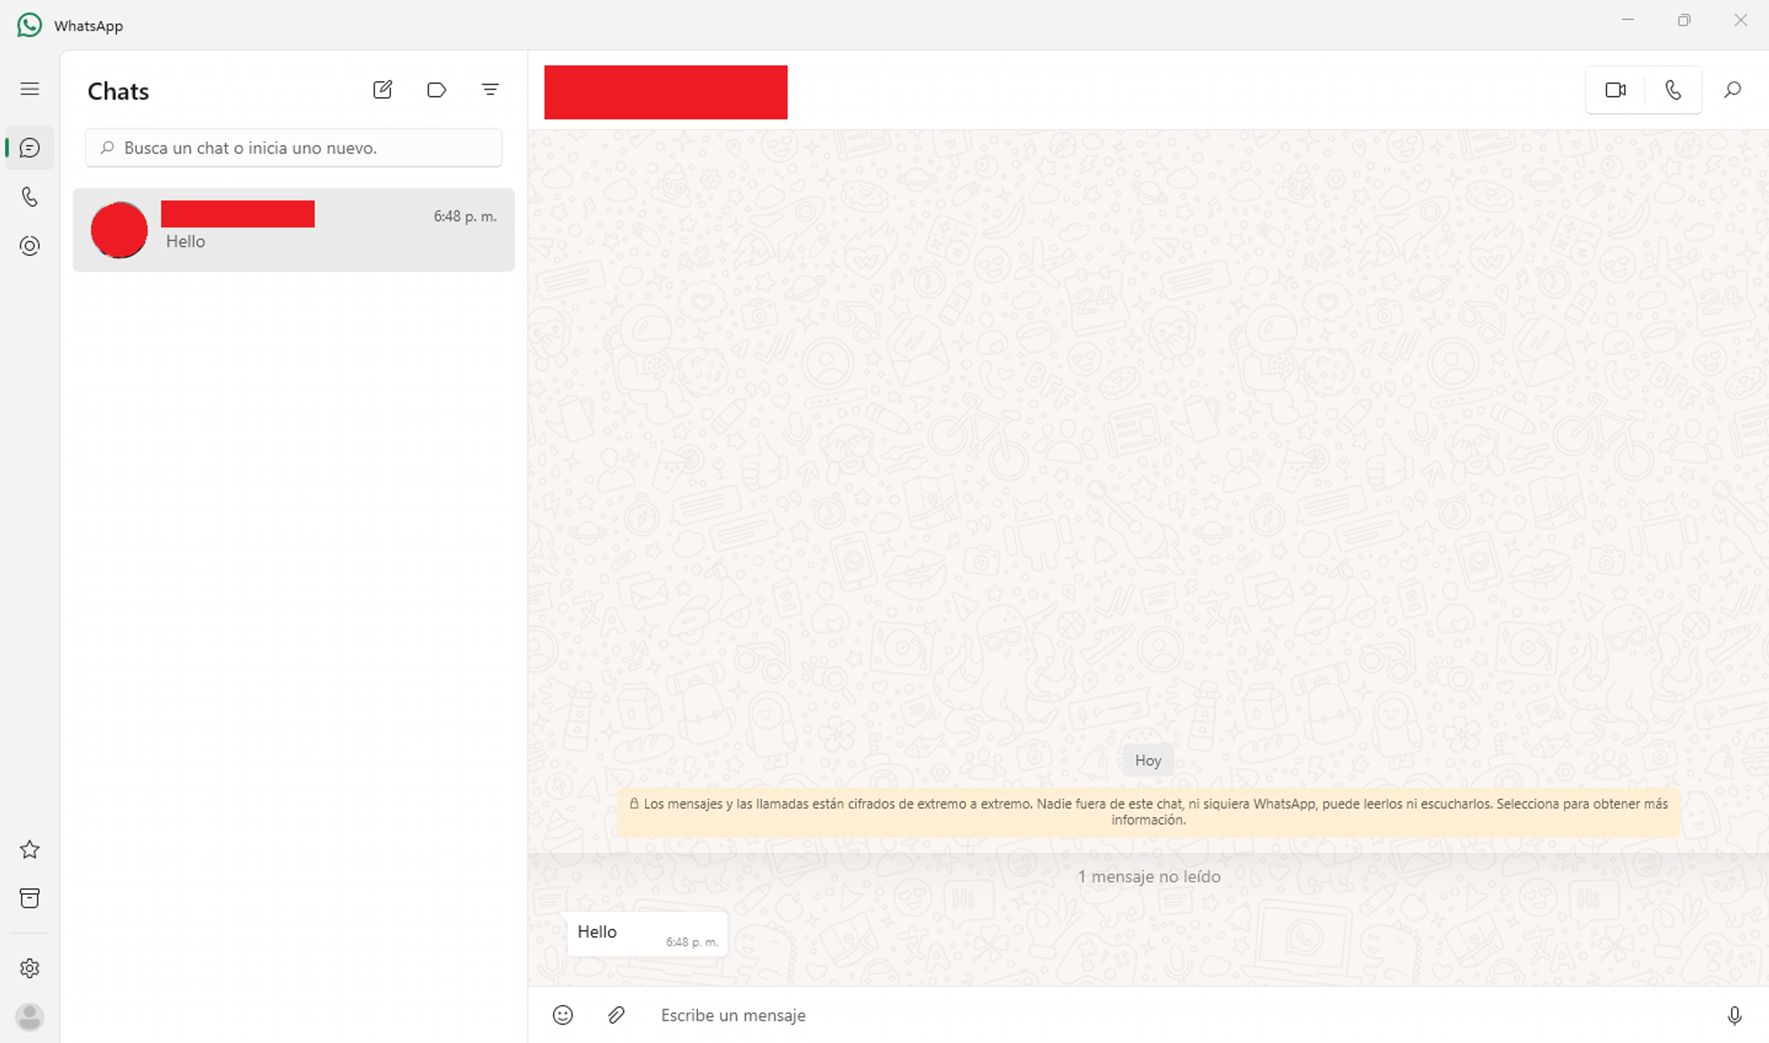Select the Chats tab in sidebar
This screenshot has width=1769, height=1043.
[29, 147]
